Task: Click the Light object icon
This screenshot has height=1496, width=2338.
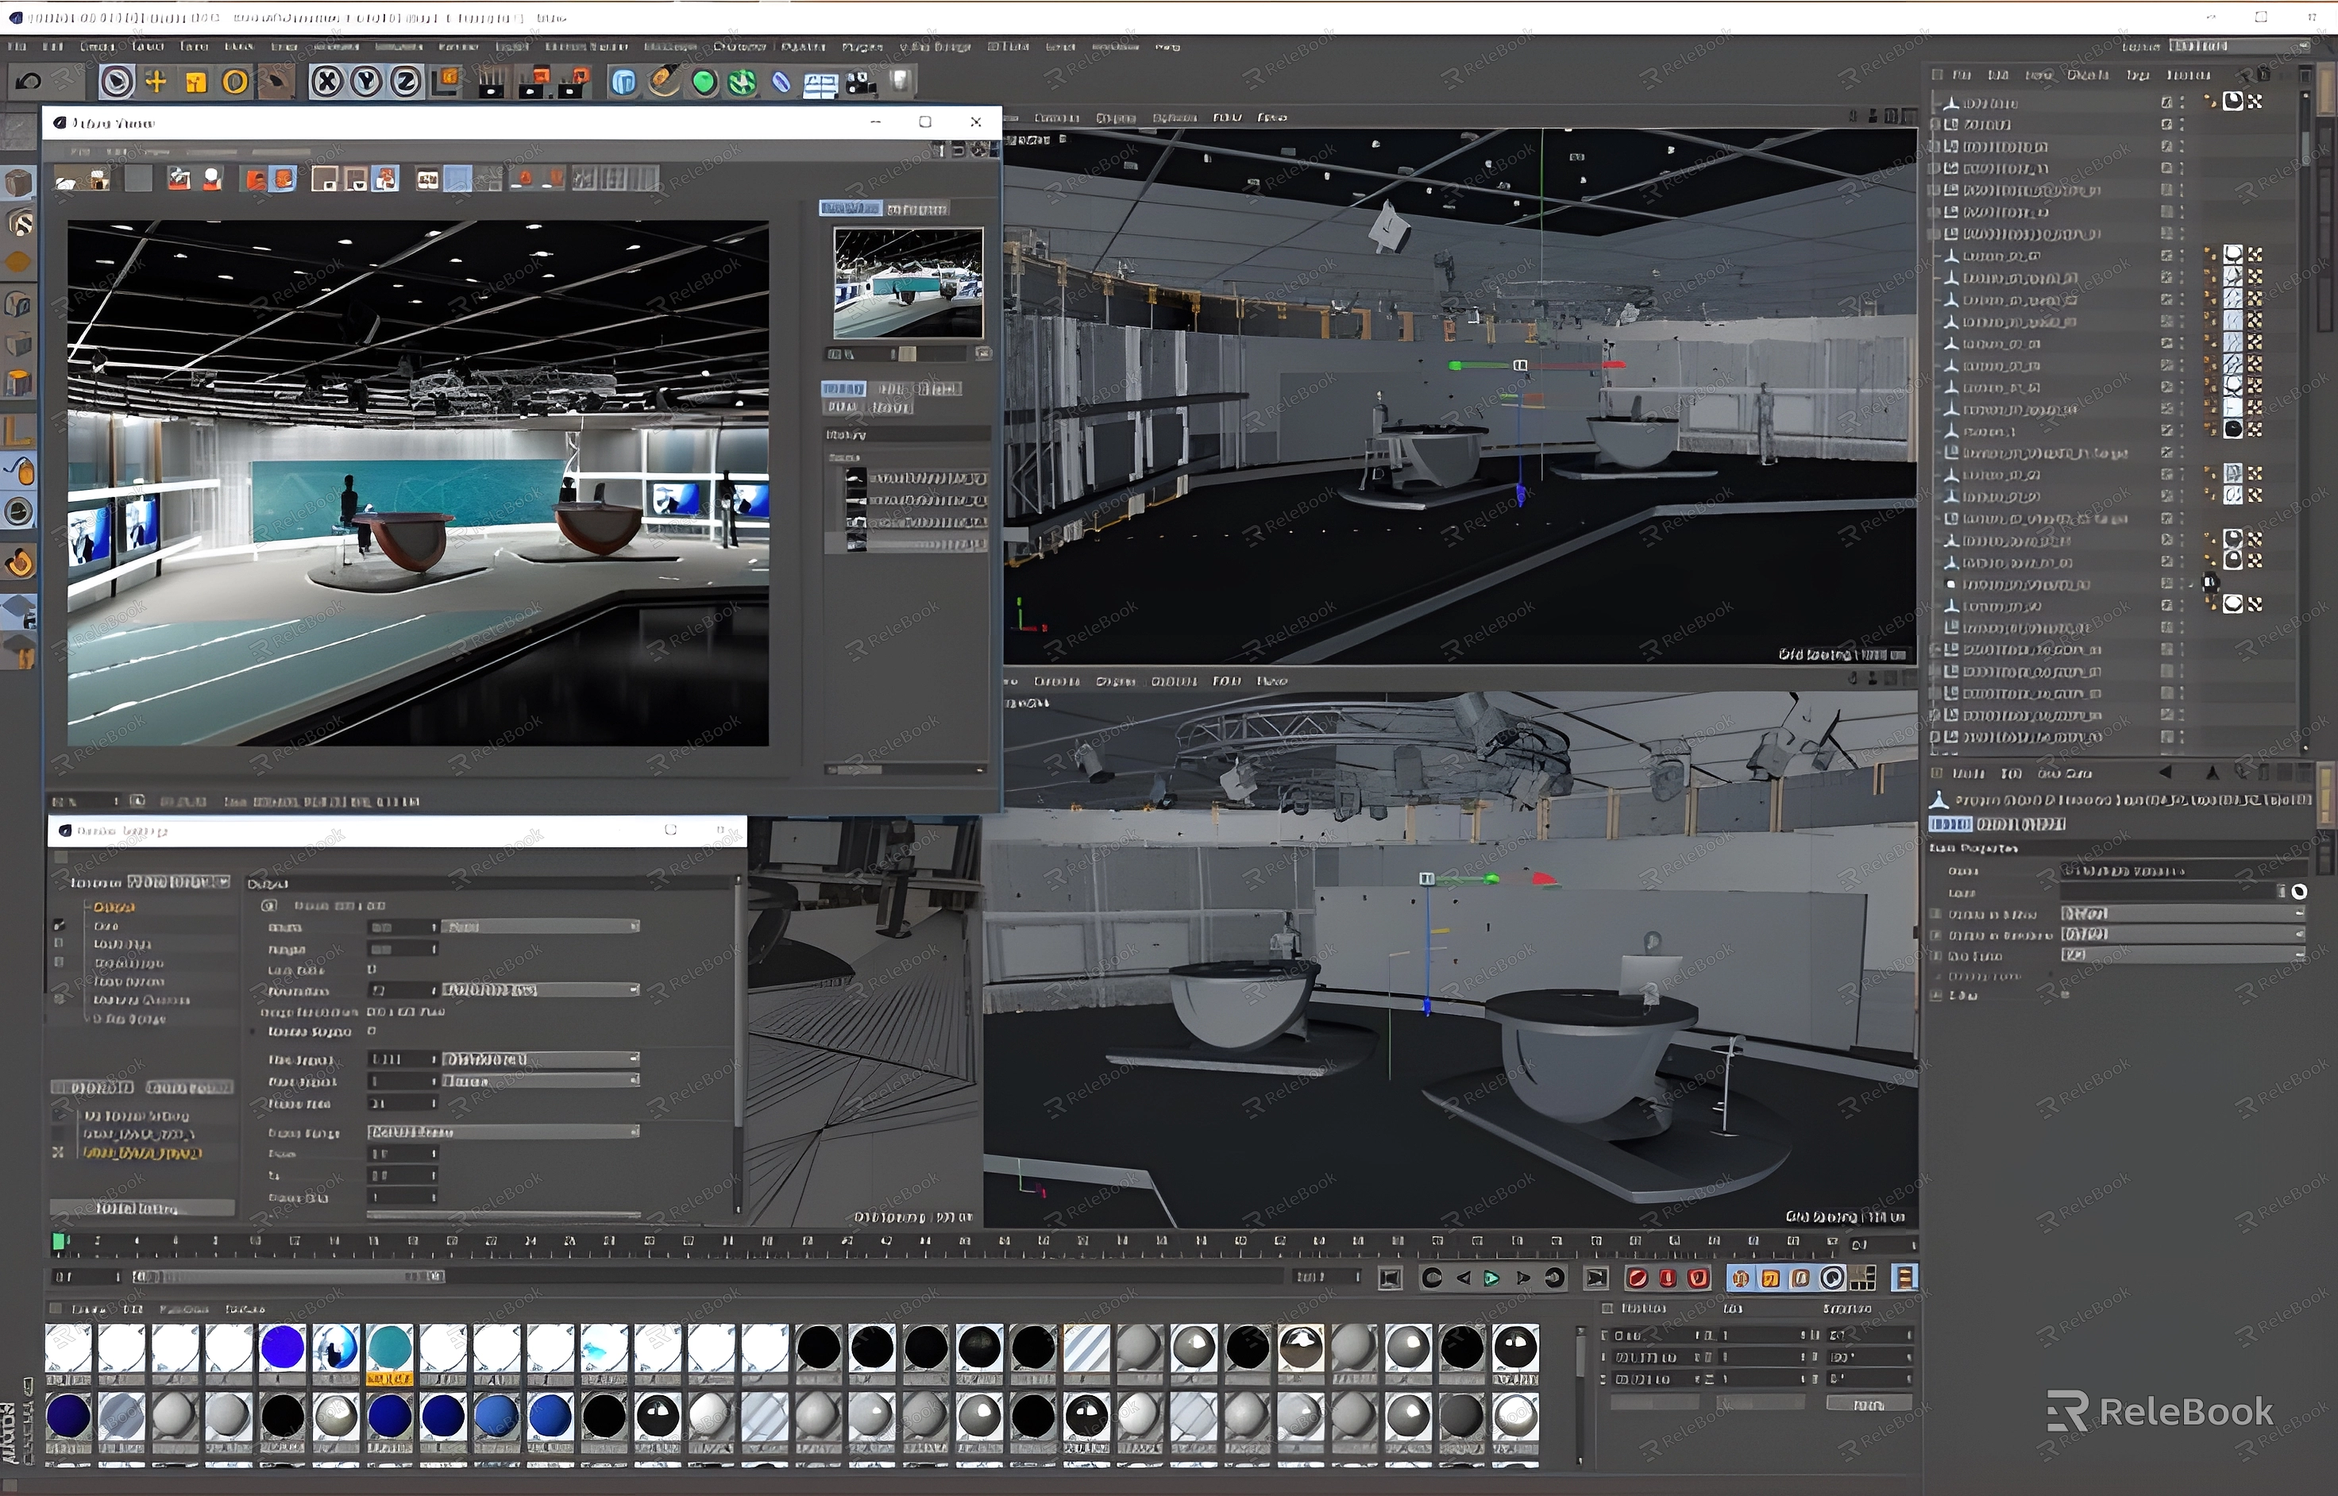Action: pyautogui.click(x=901, y=83)
